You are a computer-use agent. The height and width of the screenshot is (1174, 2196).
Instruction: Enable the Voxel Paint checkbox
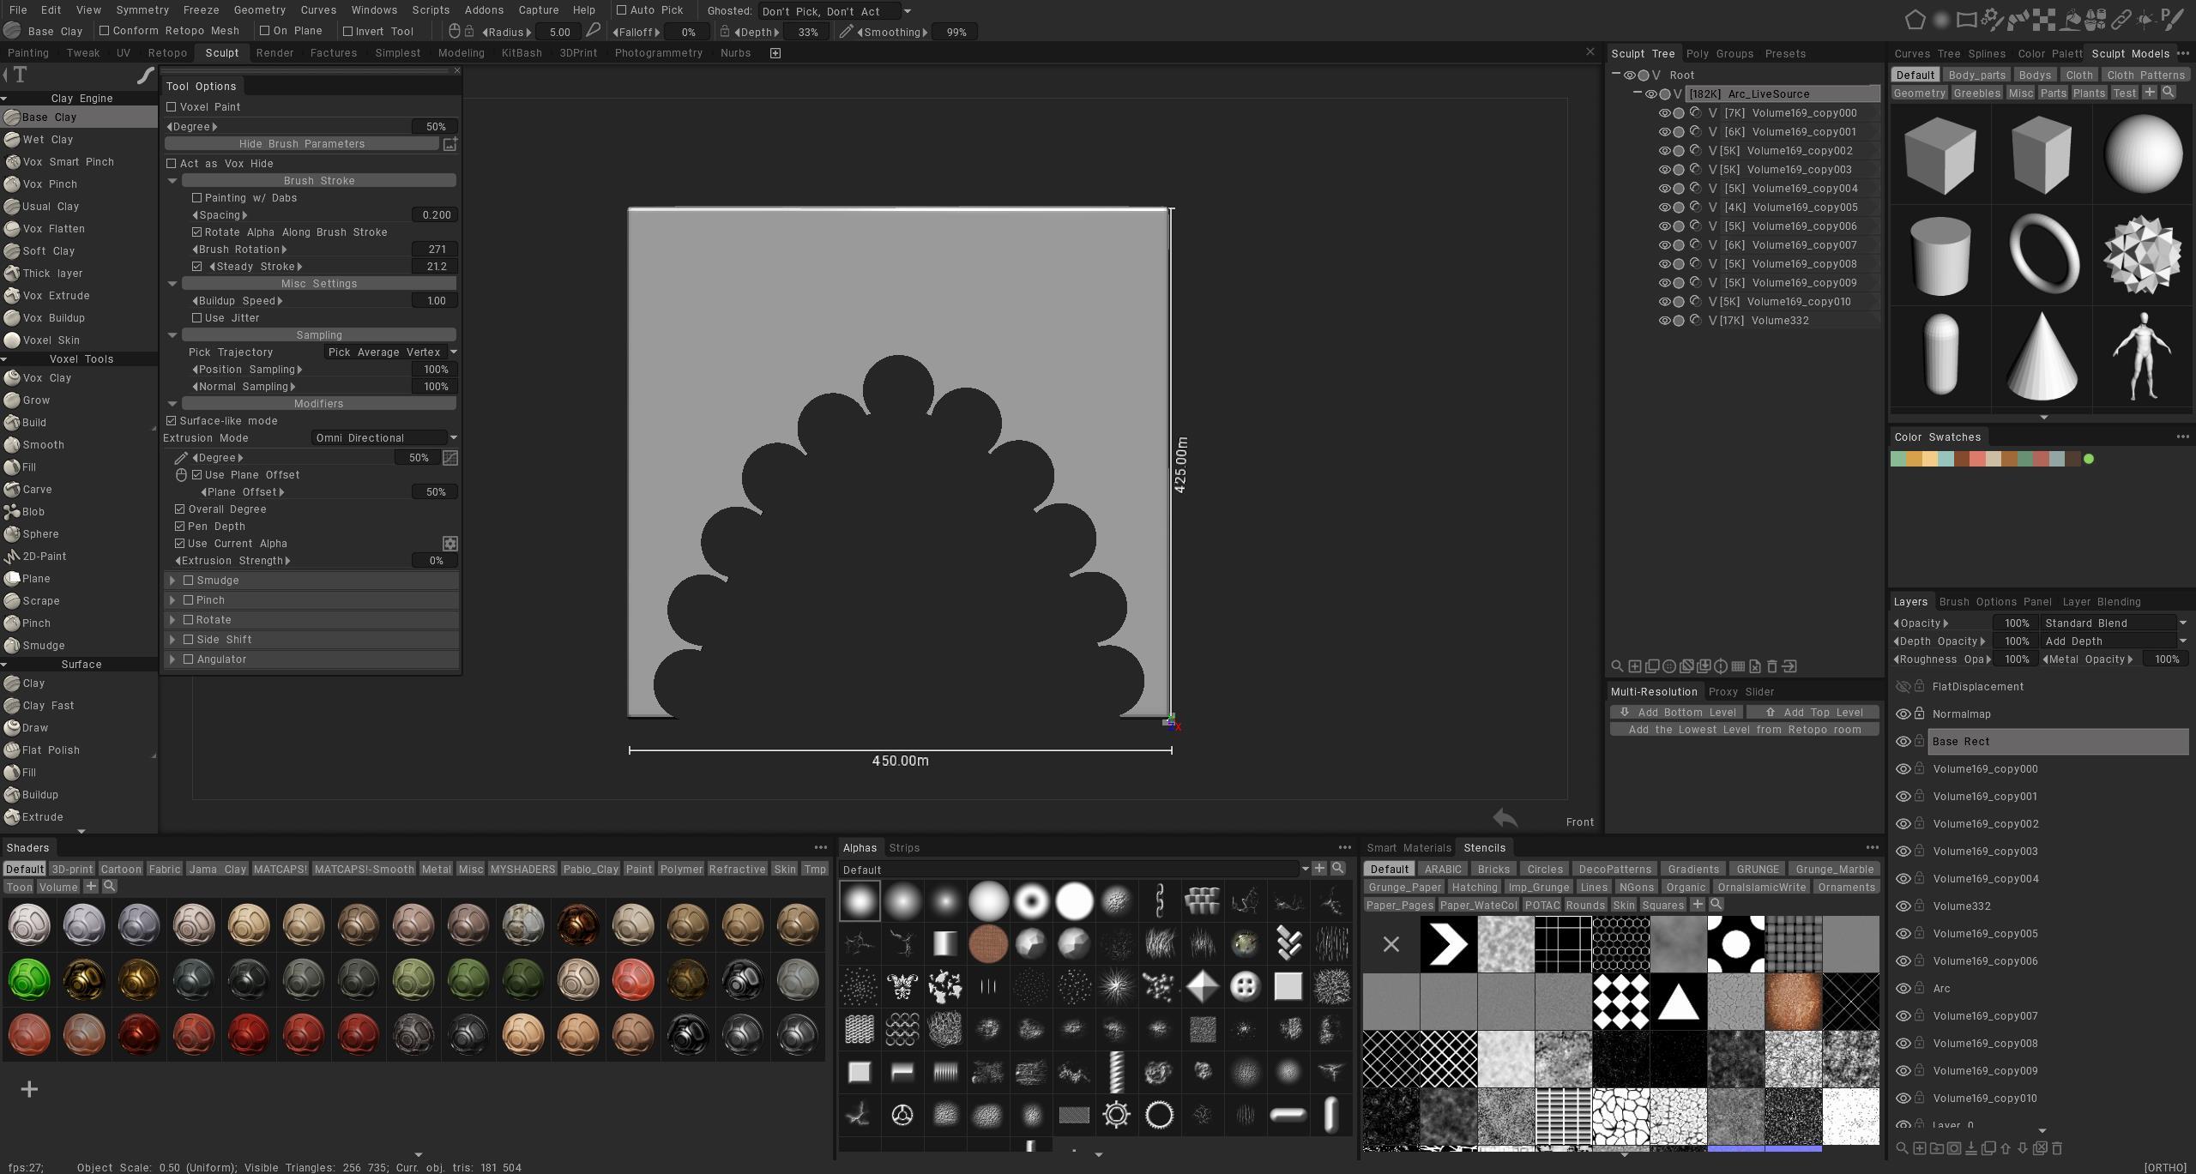[172, 107]
